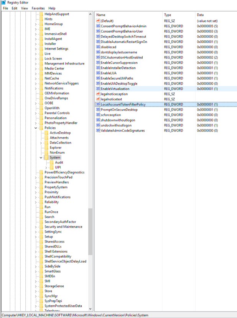The height and width of the screenshot is (318, 237).
Task: Select the PowerEfficiencyDiagnostics key
Action: pos(64,172)
